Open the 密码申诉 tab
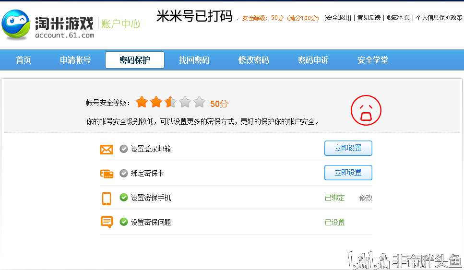 [x=313, y=60]
